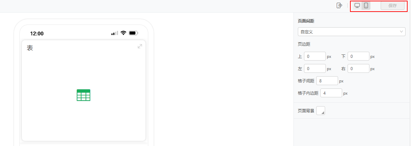Click the phone signal bars icon
The width and height of the screenshot is (411, 146).
point(115,33)
